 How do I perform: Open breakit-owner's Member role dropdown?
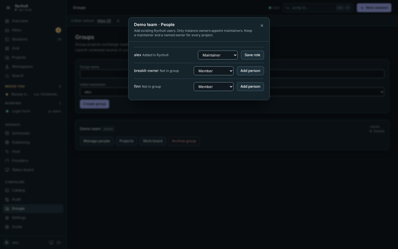pyautogui.click(x=214, y=71)
